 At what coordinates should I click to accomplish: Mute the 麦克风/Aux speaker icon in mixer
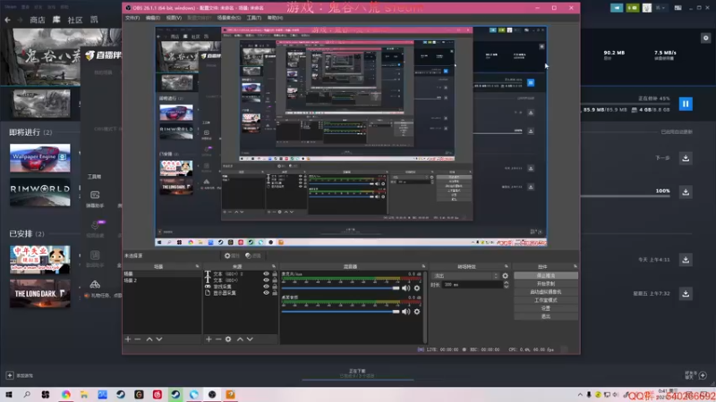click(x=406, y=288)
